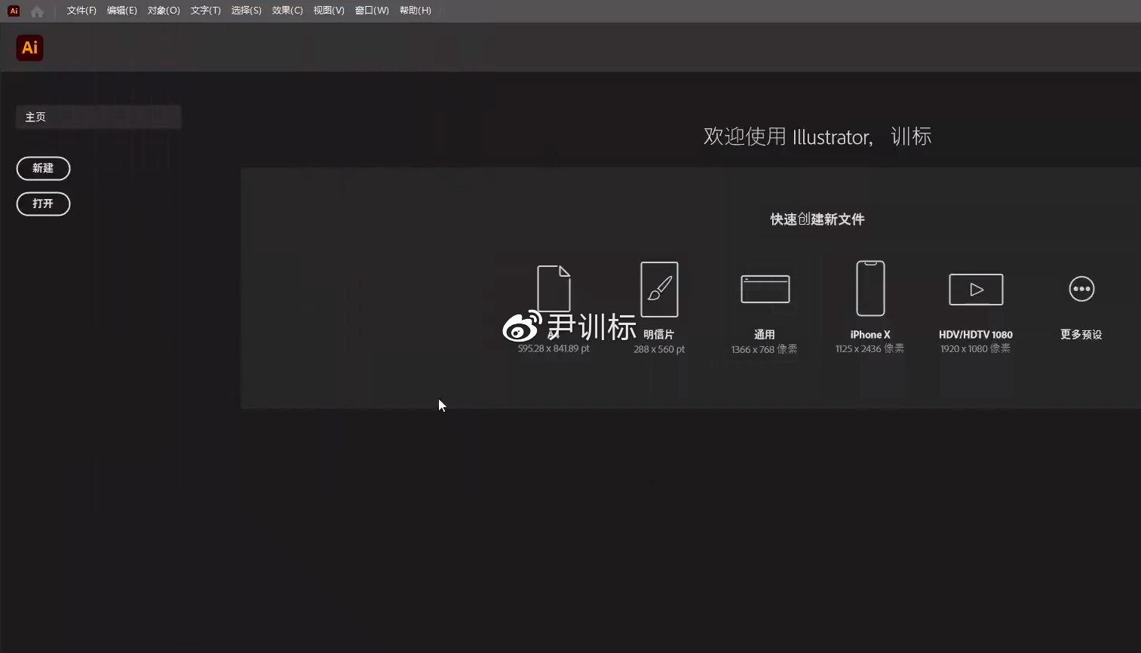The height and width of the screenshot is (653, 1141).
Task: Click the 1125 x 2436 像素 size text
Action: 870,348
